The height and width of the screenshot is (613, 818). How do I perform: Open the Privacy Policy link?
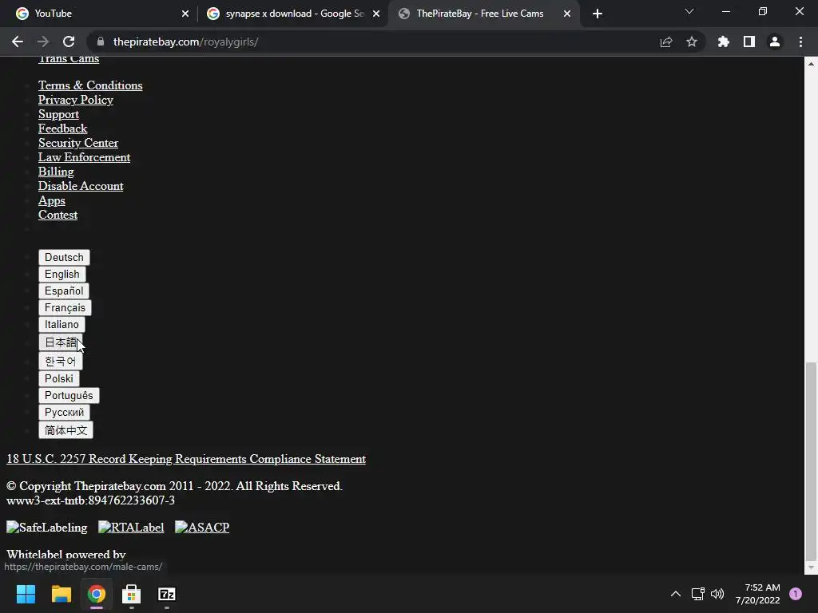click(x=76, y=100)
